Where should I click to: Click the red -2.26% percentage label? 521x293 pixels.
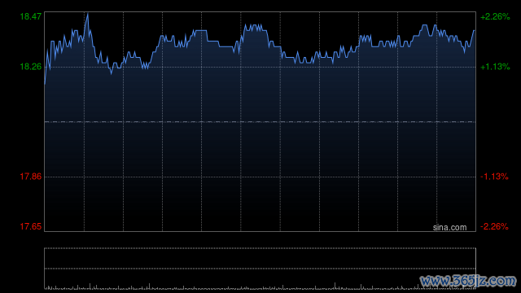point(494,226)
